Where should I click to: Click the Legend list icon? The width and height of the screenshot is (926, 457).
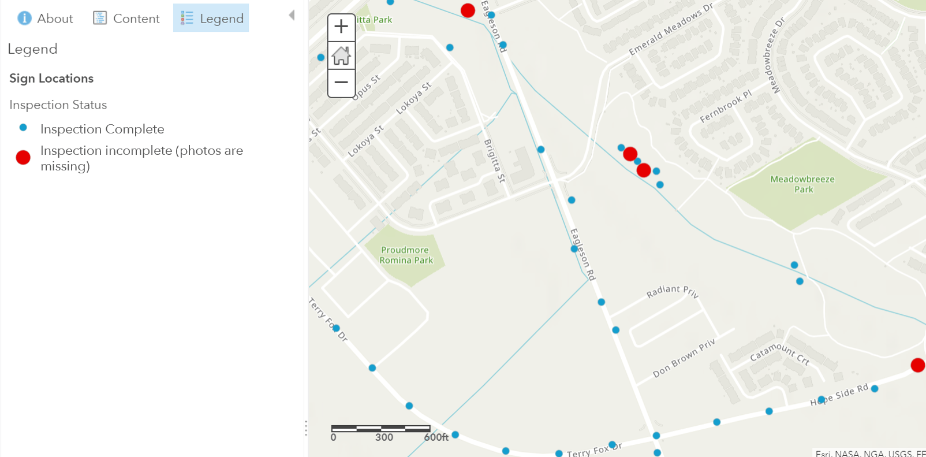click(x=186, y=18)
